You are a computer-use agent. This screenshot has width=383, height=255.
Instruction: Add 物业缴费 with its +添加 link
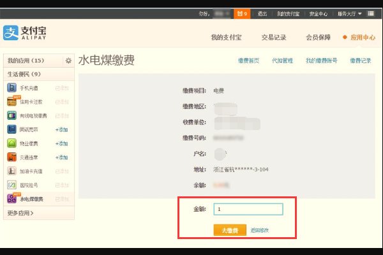point(61,143)
